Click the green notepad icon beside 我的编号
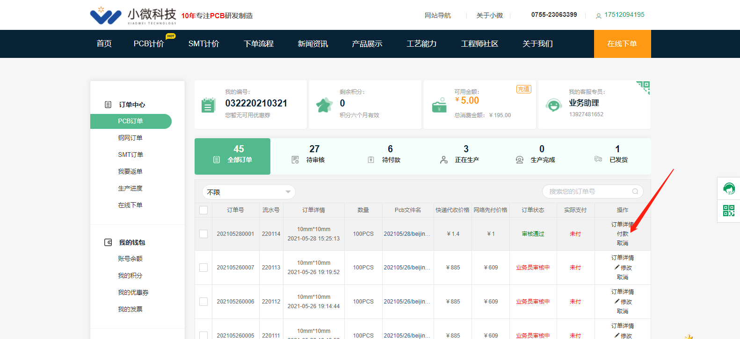Image resolution: width=740 pixels, height=339 pixels. pos(208,105)
